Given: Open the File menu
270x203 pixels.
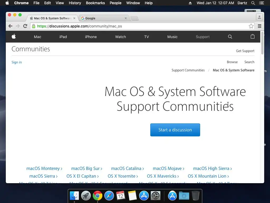Looking at the screenshot, I should point(36,3).
